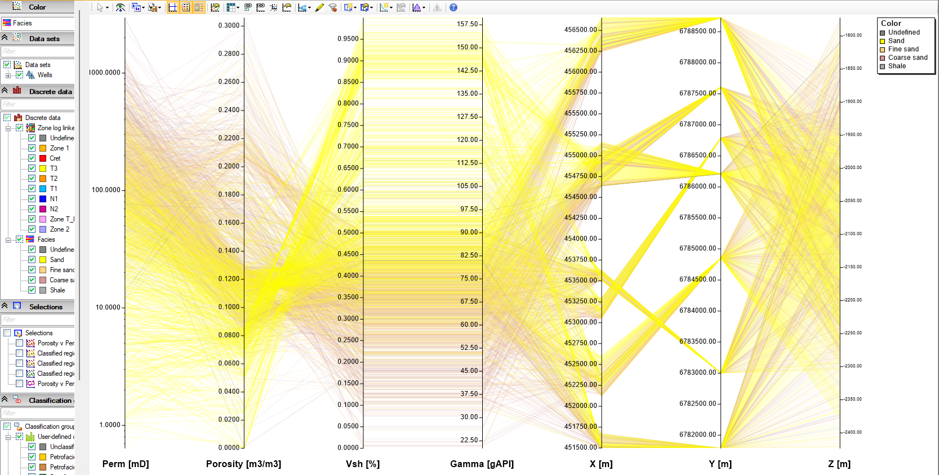Toggle the legend display toolbar button

pos(186,7)
